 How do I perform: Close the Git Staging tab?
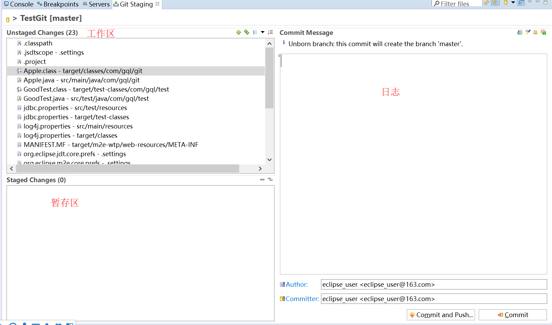(x=157, y=4)
